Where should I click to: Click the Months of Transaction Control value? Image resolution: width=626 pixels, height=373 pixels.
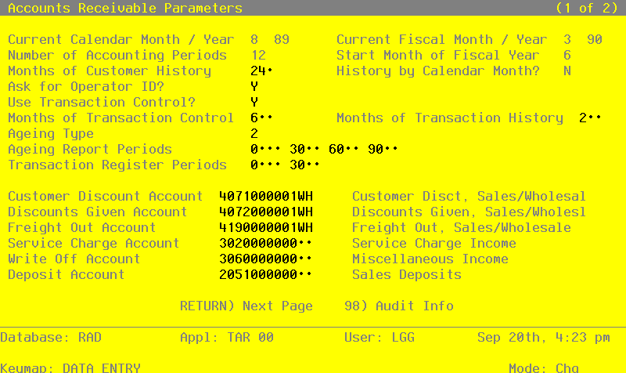[x=261, y=118]
